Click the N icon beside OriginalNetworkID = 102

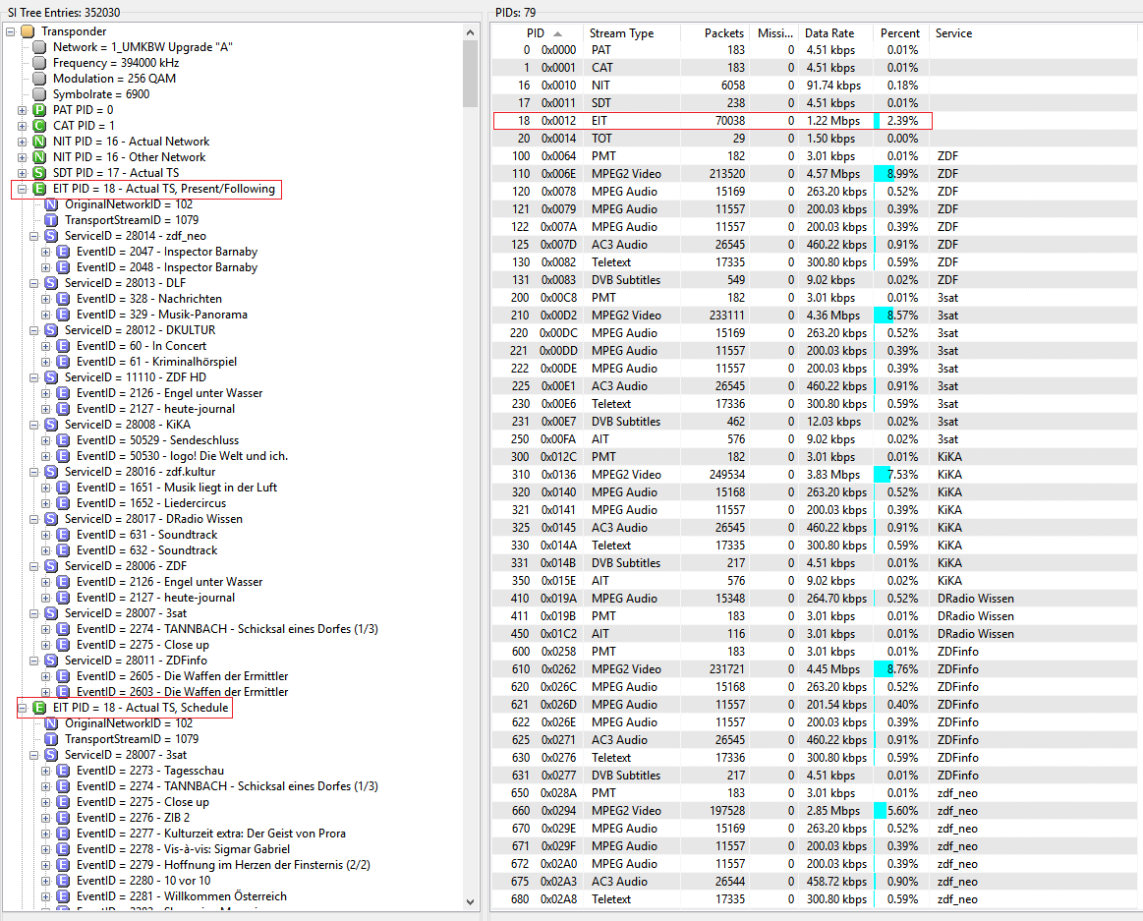51,204
